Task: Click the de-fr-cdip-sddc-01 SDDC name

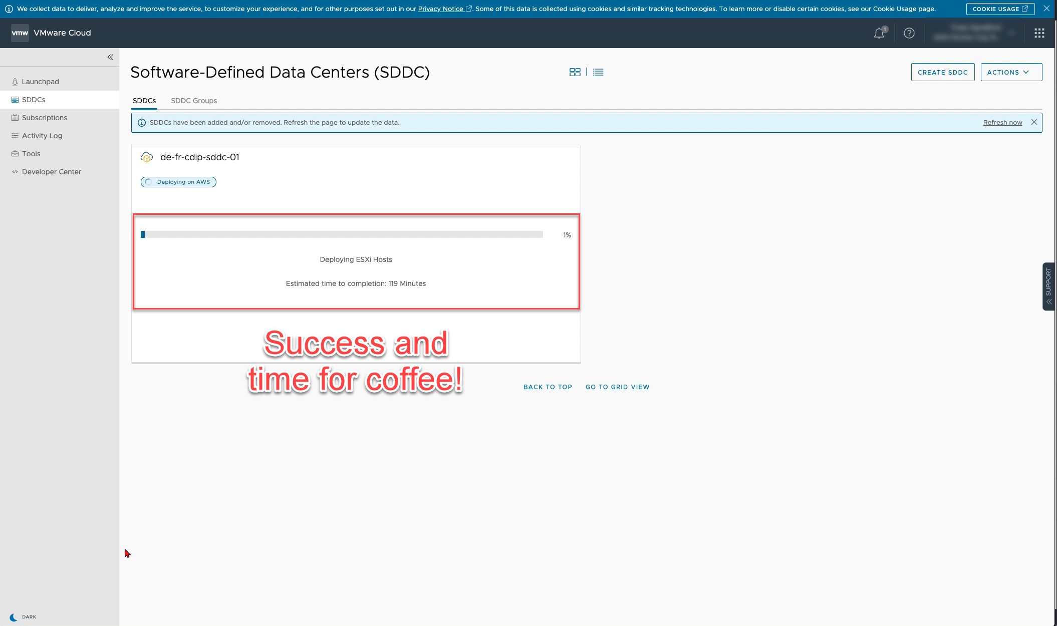Action: pyautogui.click(x=200, y=157)
